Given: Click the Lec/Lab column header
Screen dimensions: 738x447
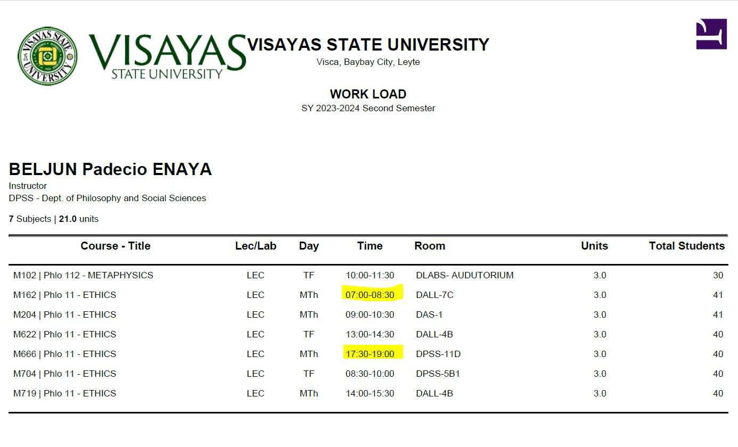Looking at the screenshot, I should click(256, 246).
